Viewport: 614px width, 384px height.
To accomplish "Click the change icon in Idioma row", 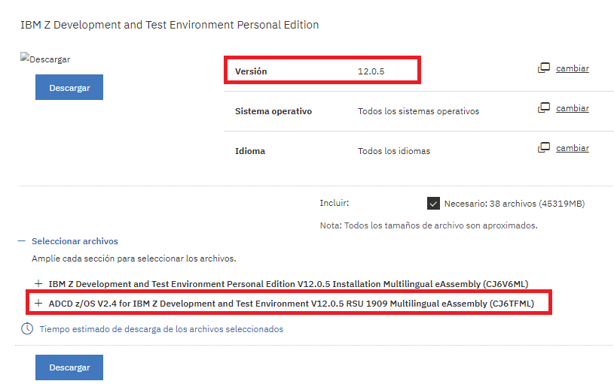I will coord(543,148).
